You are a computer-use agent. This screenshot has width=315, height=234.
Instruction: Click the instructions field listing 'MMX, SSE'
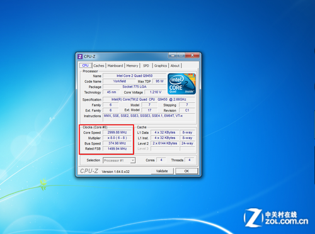[x=149, y=118]
